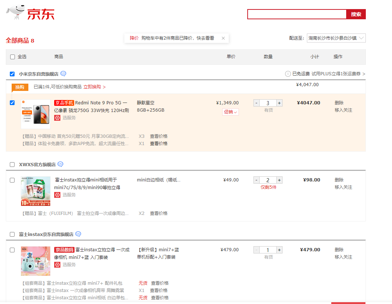Click 试用PLUS立得1张运费券 link

coord(338,74)
